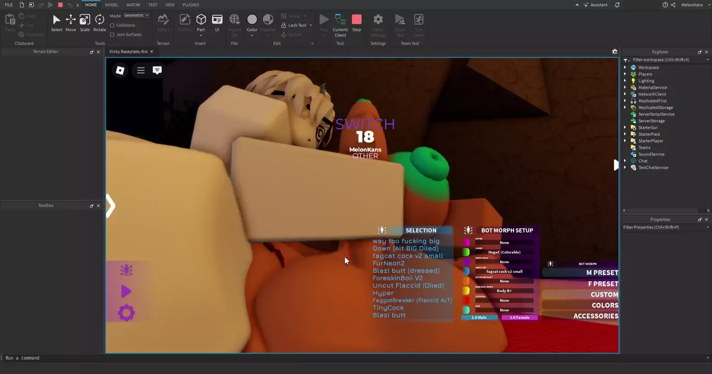Activate the Scale tool

tap(85, 22)
